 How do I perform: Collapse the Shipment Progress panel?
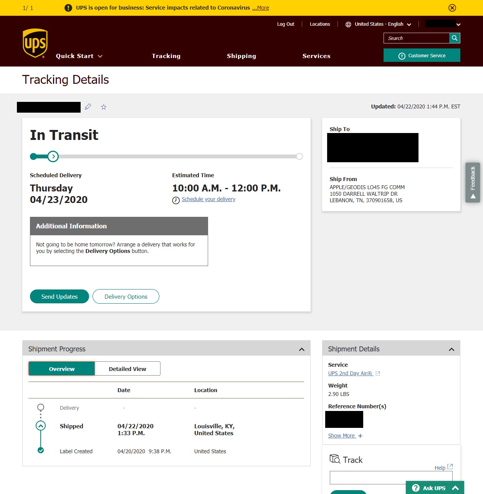coord(302,349)
